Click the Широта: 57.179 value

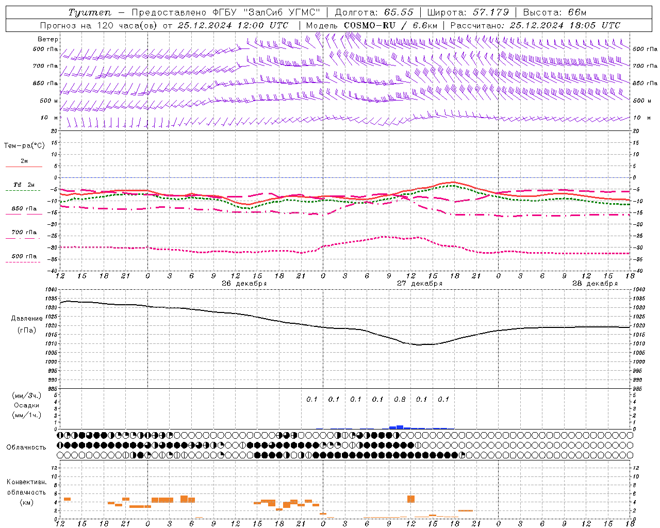tap(468, 12)
